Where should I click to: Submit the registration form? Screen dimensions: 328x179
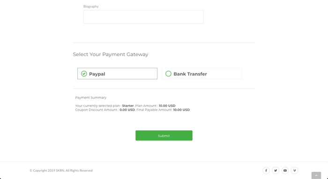point(164,136)
